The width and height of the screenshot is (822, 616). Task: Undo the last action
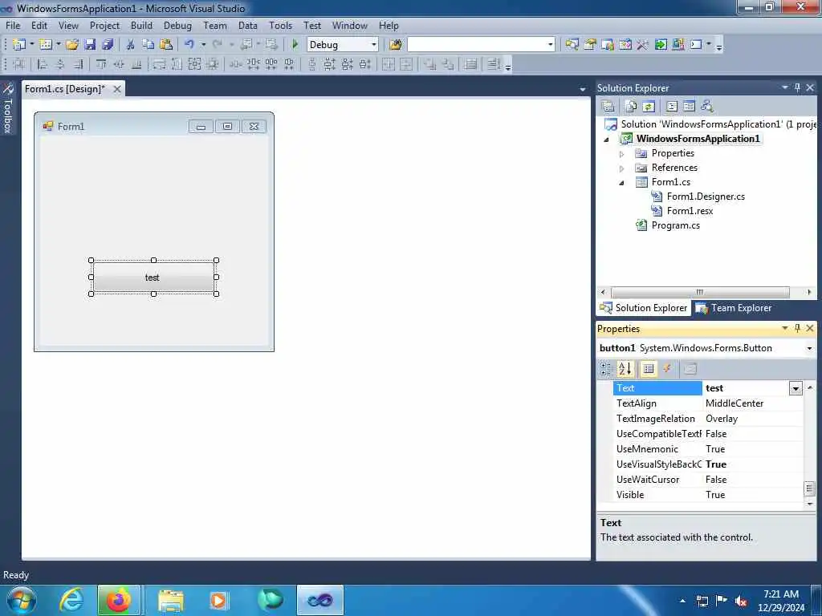tap(189, 45)
